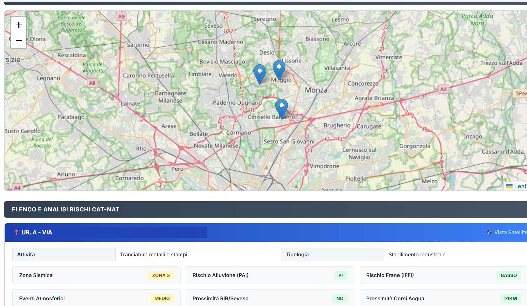Click the satellite icon next to Vista Satellite
This screenshot has width=527, height=306.
pyautogui.click(x=489, y=232)
